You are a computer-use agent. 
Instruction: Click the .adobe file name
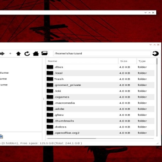point(59,109)
